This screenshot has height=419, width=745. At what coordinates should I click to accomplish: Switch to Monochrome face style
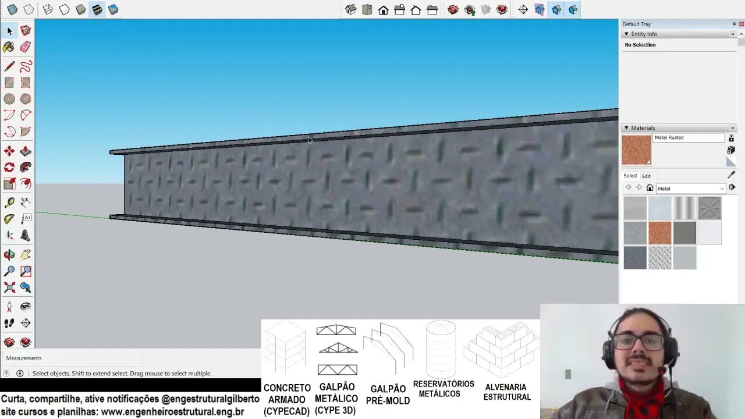click(113, 9)
